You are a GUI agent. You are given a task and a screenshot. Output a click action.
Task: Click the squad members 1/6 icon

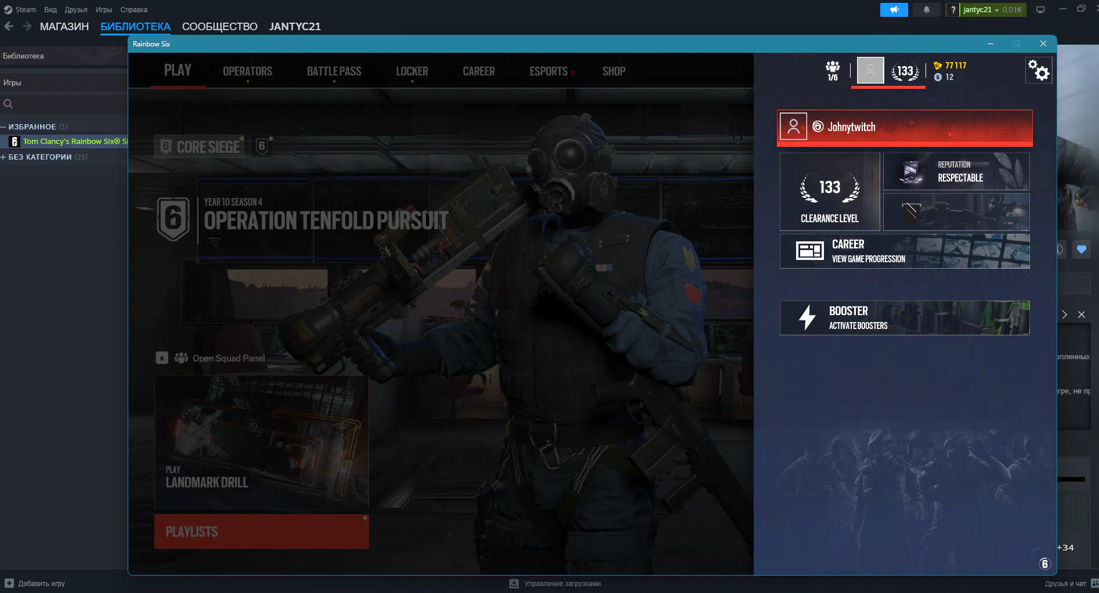coord(833,70)
